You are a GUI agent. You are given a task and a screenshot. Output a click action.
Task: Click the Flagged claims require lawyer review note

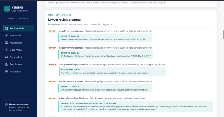click(19, 109)
